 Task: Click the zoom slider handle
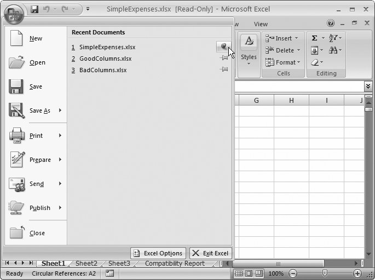[x=325, y=273]
